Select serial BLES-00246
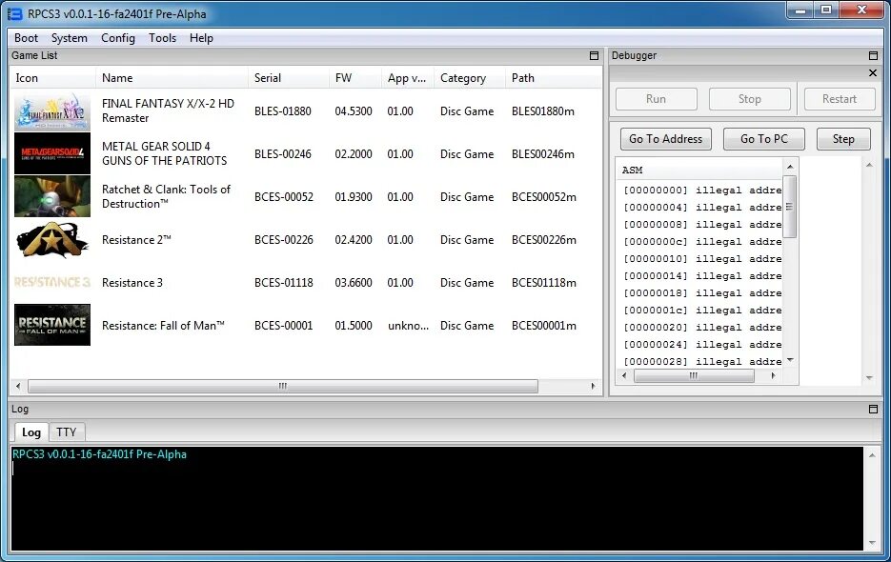This screenshot has width=891, height=562. coord(283,154)
